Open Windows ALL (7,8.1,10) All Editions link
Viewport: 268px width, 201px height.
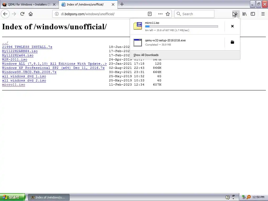point(54,64)
